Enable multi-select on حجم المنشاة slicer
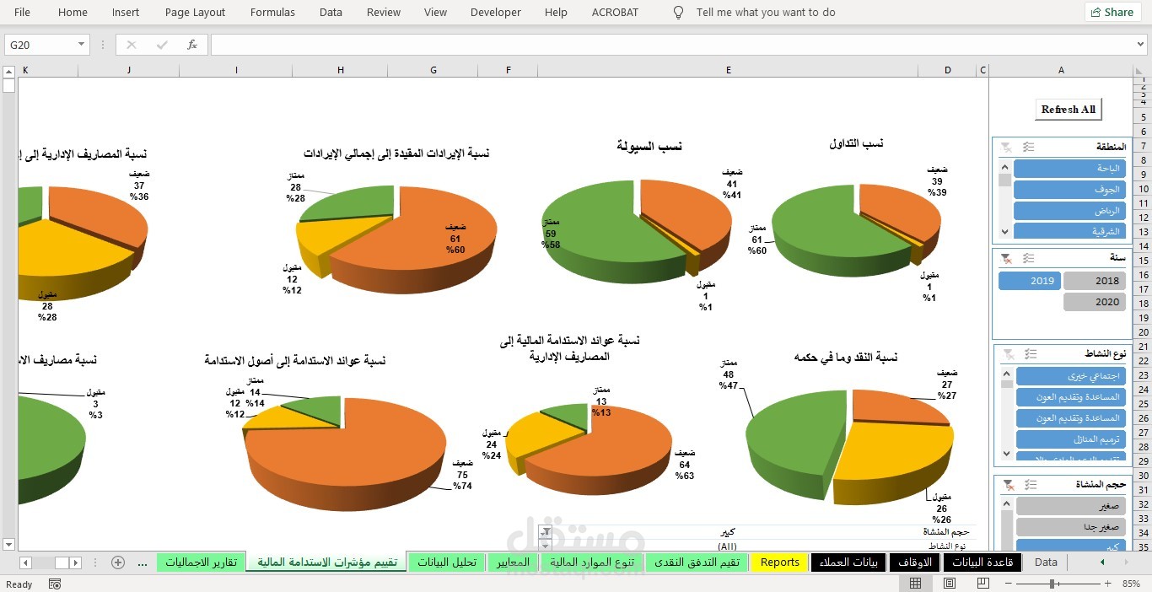This screenshot has width=1152, height=592. click(1031, 485)
